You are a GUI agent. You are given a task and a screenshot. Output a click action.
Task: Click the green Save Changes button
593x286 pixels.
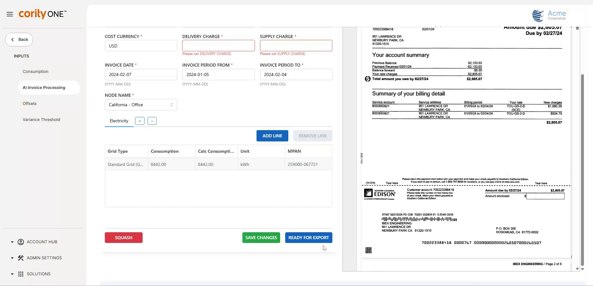point(261,238)
